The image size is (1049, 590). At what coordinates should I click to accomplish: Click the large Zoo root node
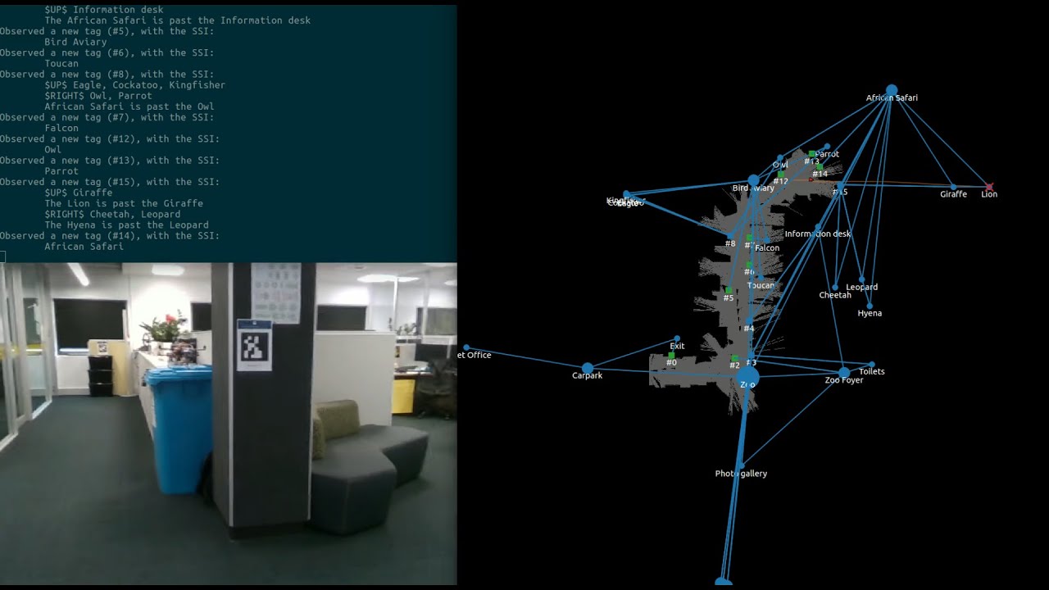pyautogui.click(x=748, y=378)
